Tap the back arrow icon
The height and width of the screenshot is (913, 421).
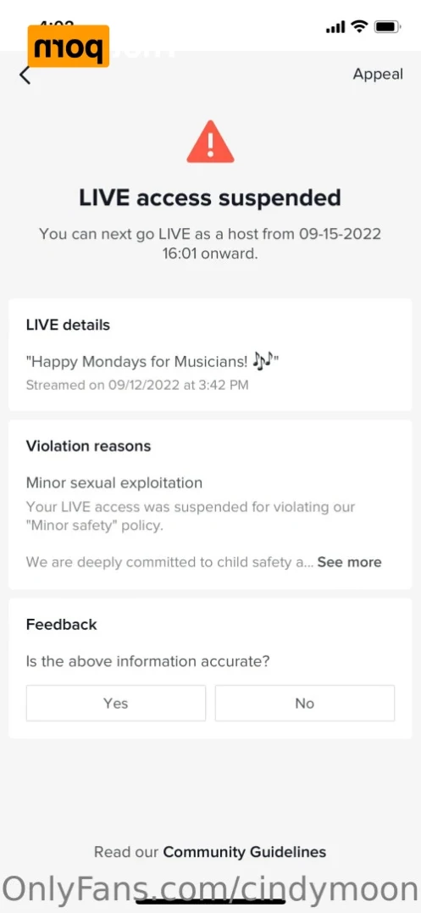tap(25, 75)
